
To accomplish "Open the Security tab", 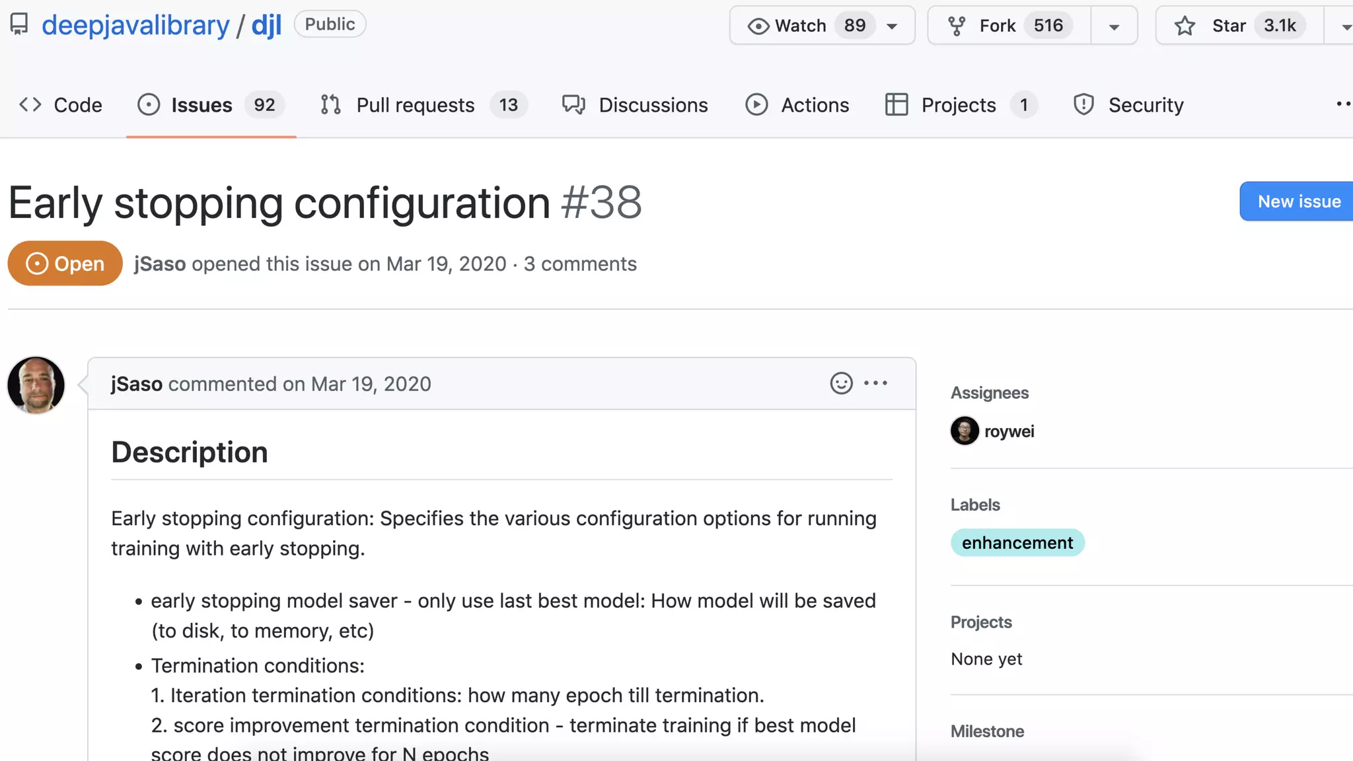I will pyautogui.click(x=1128, y=105).
